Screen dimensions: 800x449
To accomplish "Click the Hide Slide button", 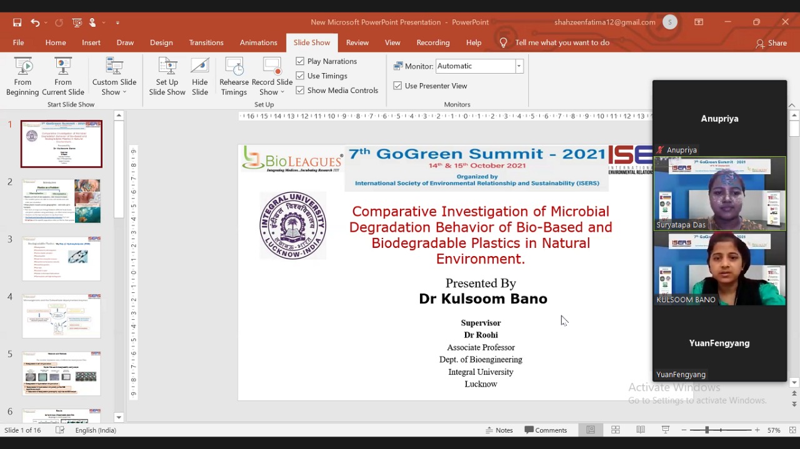I will 200,77.
